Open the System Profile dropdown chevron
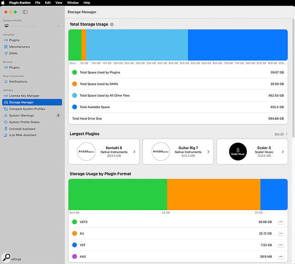Image resolution: width=295 pixels, height=264 pixels. pyautogui.click(x=59, y=26)
